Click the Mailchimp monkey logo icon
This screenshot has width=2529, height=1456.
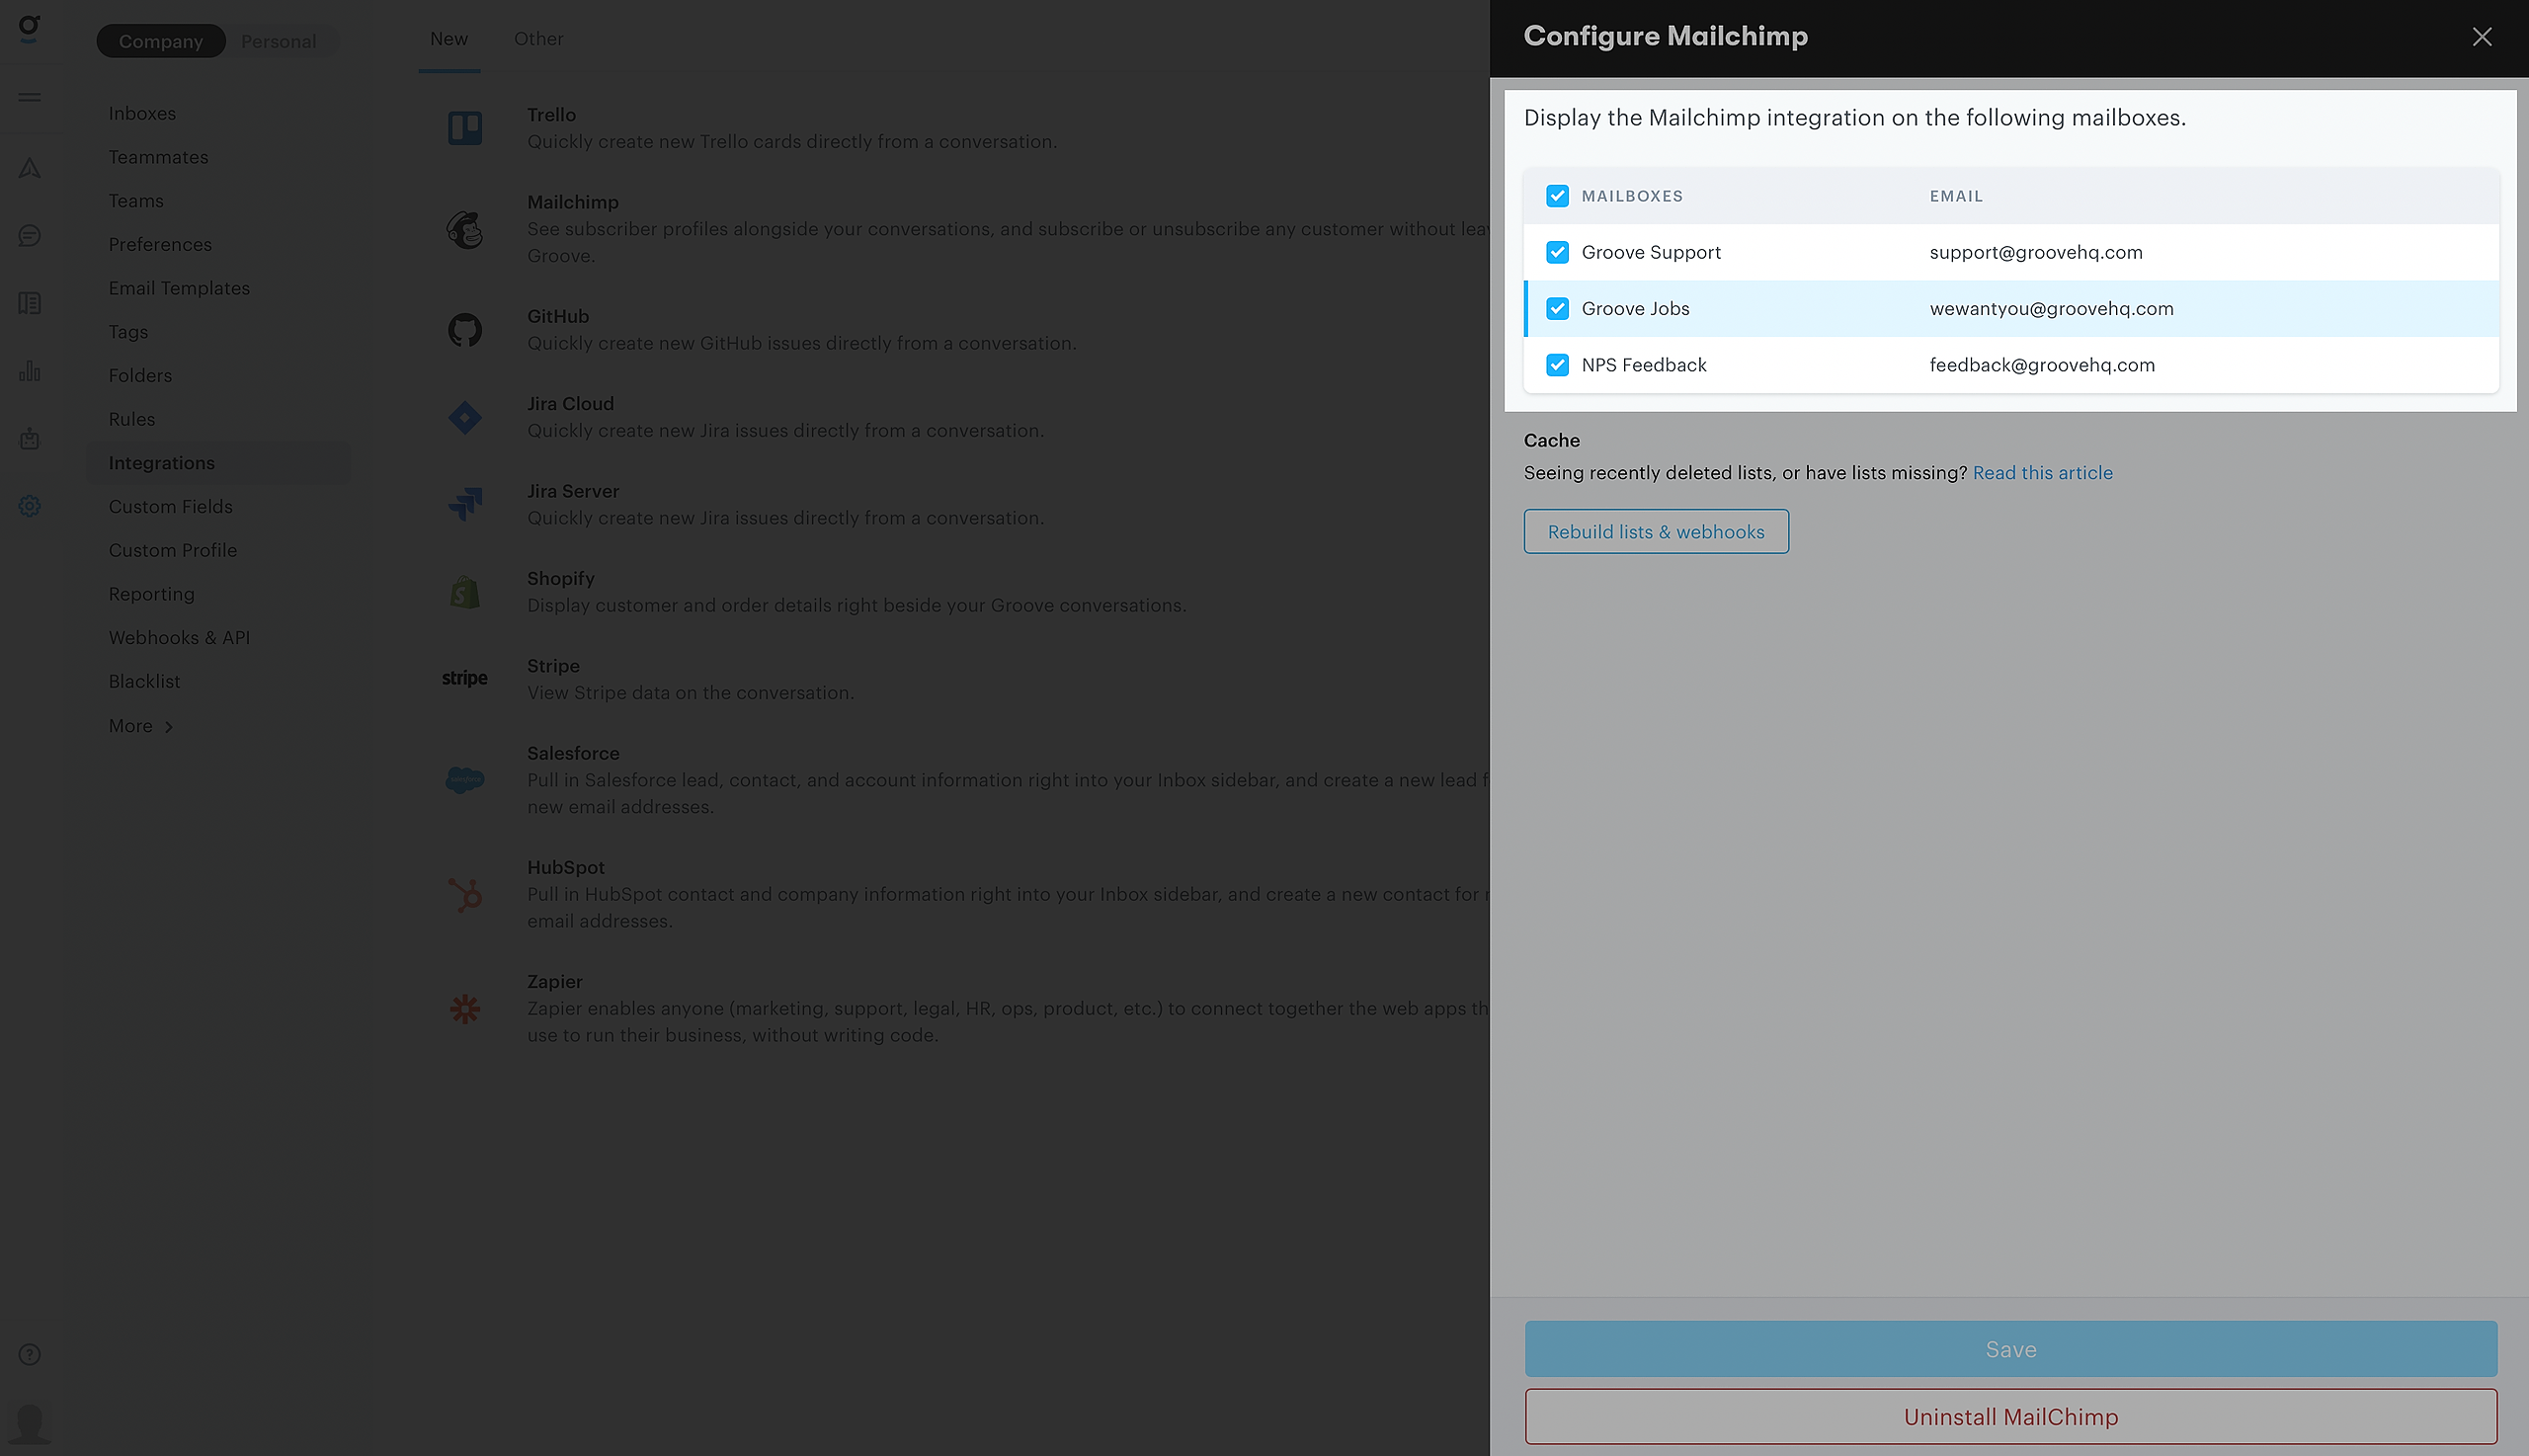click(465, 230)
